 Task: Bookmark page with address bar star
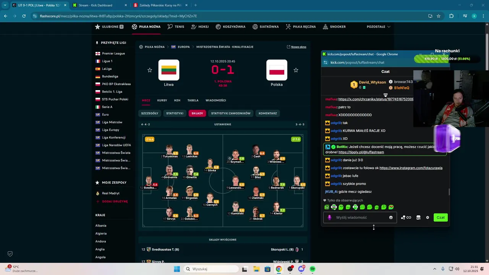click(x=439, y=16)
